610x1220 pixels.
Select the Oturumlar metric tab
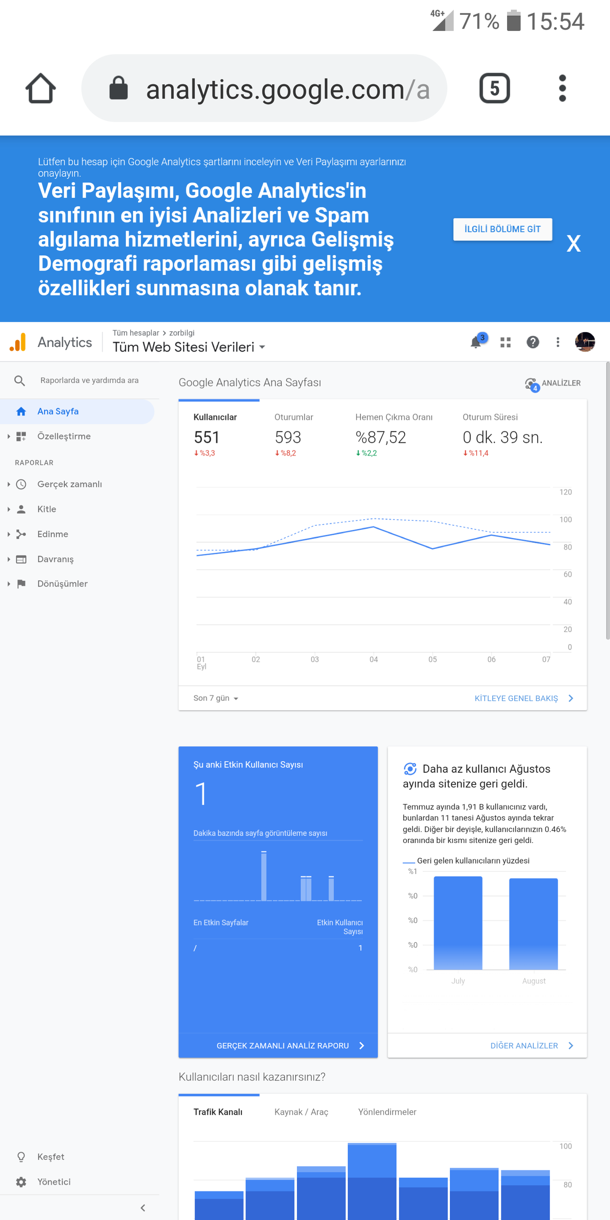tap(300, 434)
